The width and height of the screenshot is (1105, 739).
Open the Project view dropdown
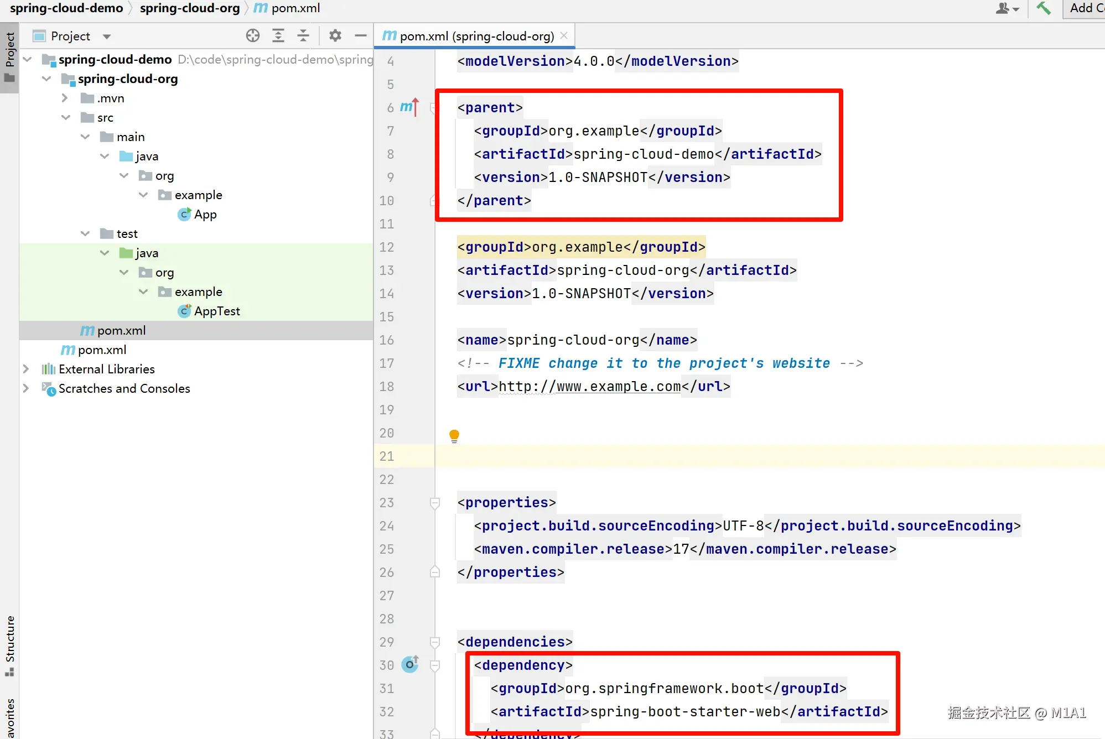click(x=107, y=37)
